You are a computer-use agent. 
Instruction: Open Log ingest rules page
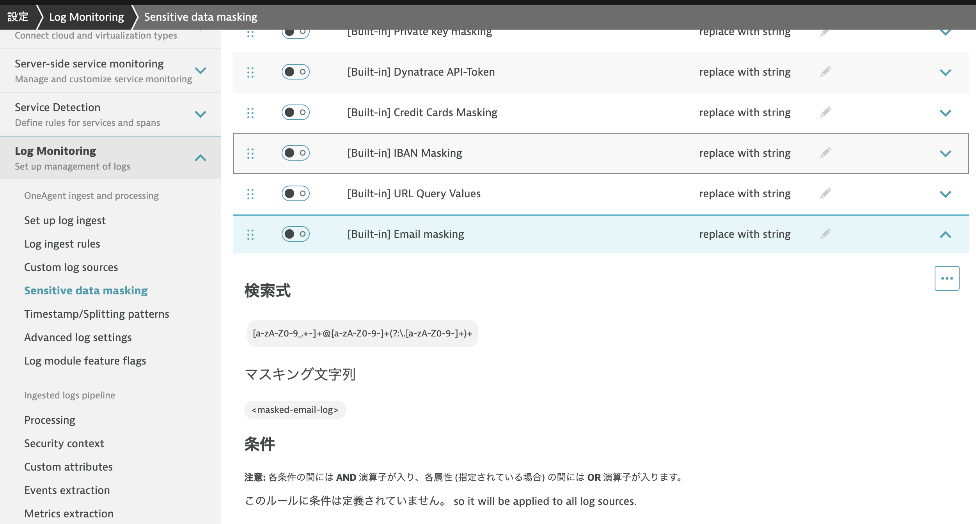pos(62,244)
